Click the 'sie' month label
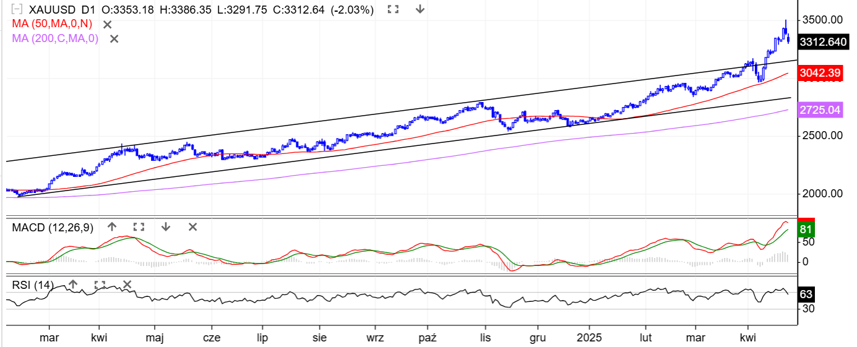The width and height of the screenshot is (857, 347). (x=319, y=338)
